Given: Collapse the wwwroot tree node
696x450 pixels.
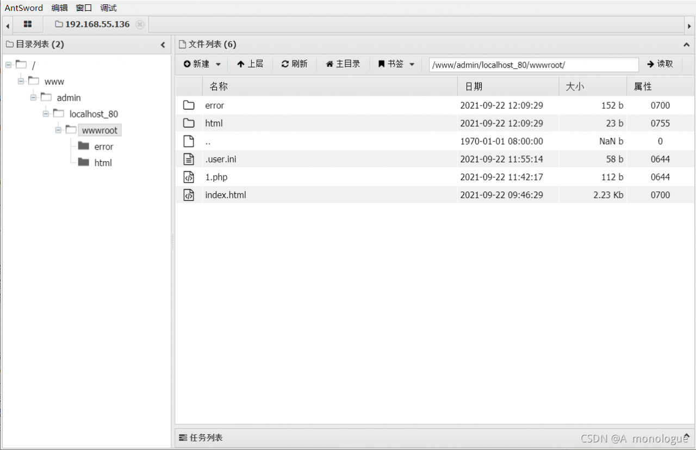Looking at the screenshot, I should [x=59, y=131].
